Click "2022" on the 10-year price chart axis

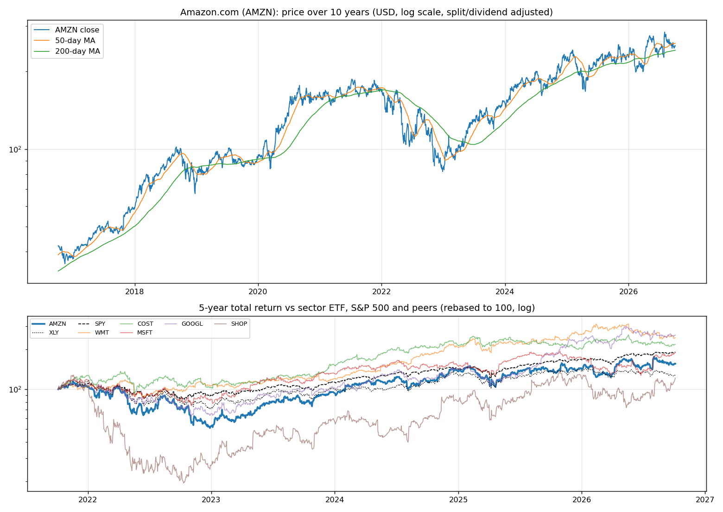click(381, 291)
